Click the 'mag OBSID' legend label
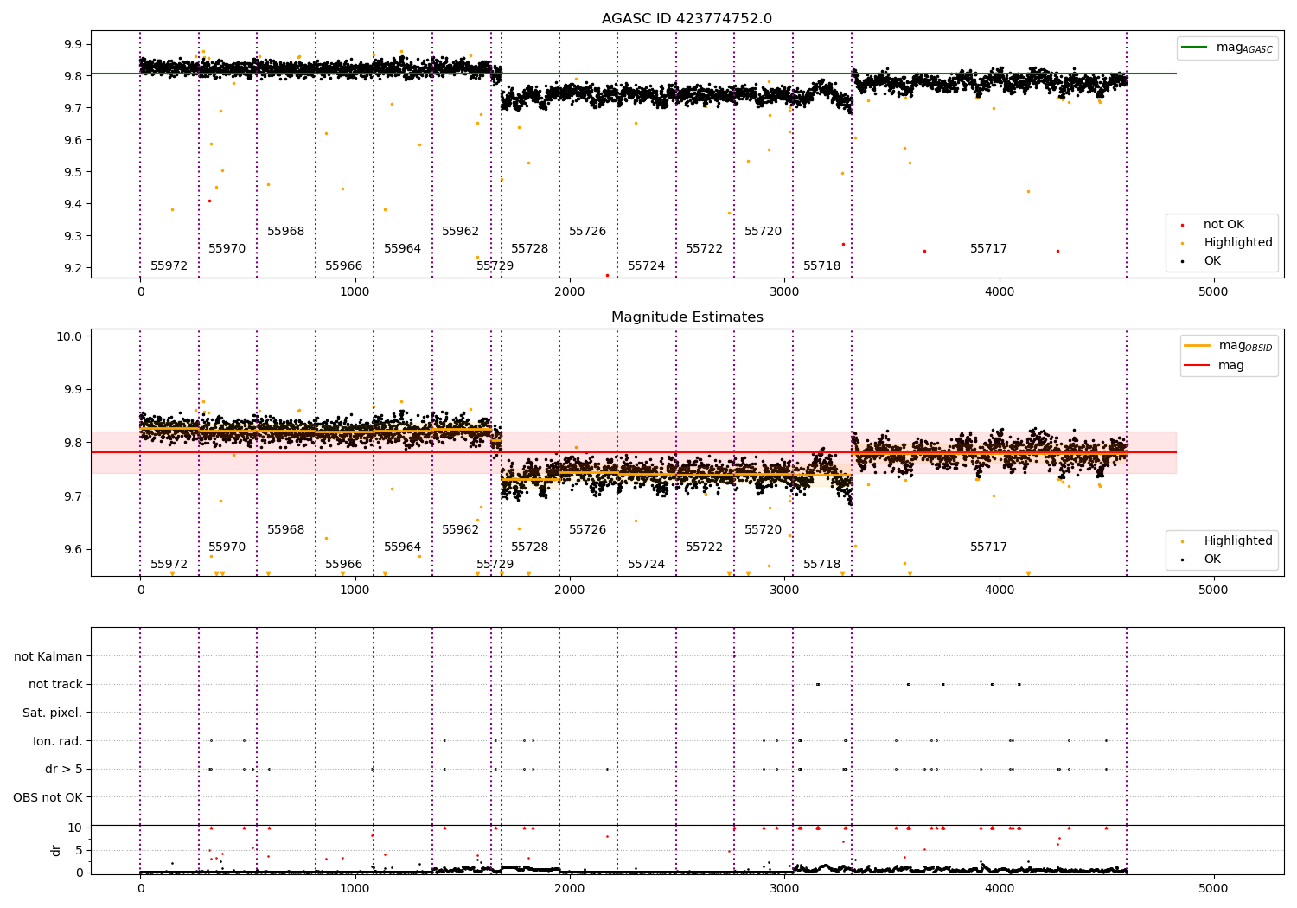The width and height of the screenshot is (1297, 908). pyautogui.click(x=1246, y=346)
